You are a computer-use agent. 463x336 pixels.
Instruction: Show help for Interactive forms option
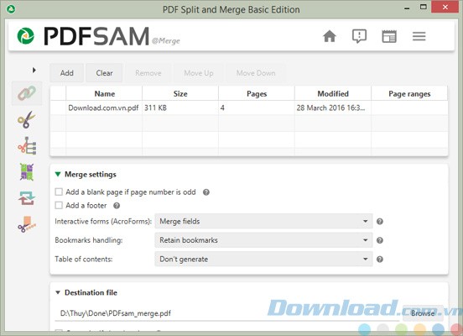click(x=380, y=221)
